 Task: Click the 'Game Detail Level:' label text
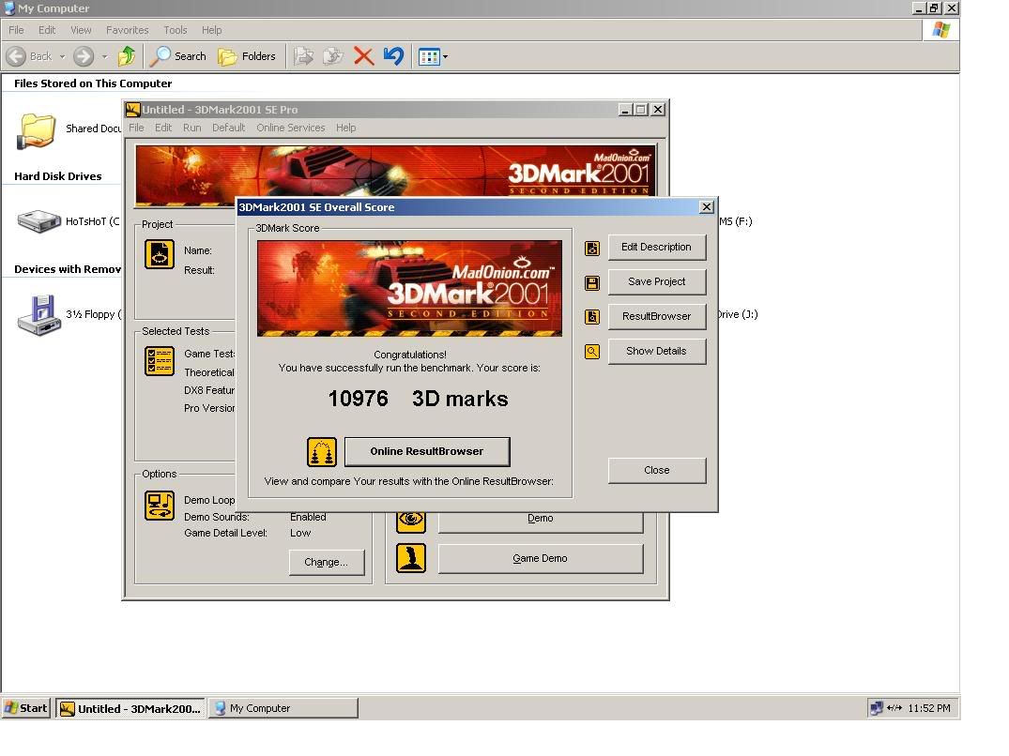225,533
